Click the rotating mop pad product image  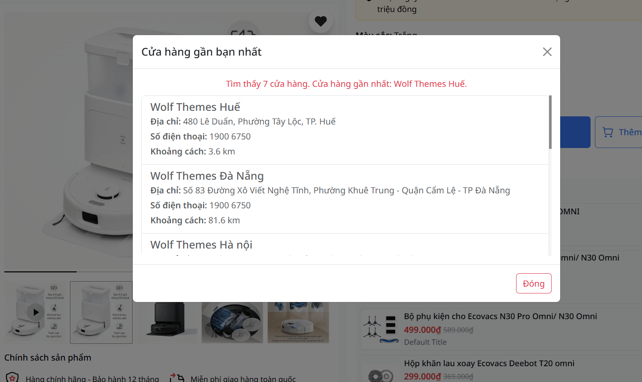pos(381,372)
